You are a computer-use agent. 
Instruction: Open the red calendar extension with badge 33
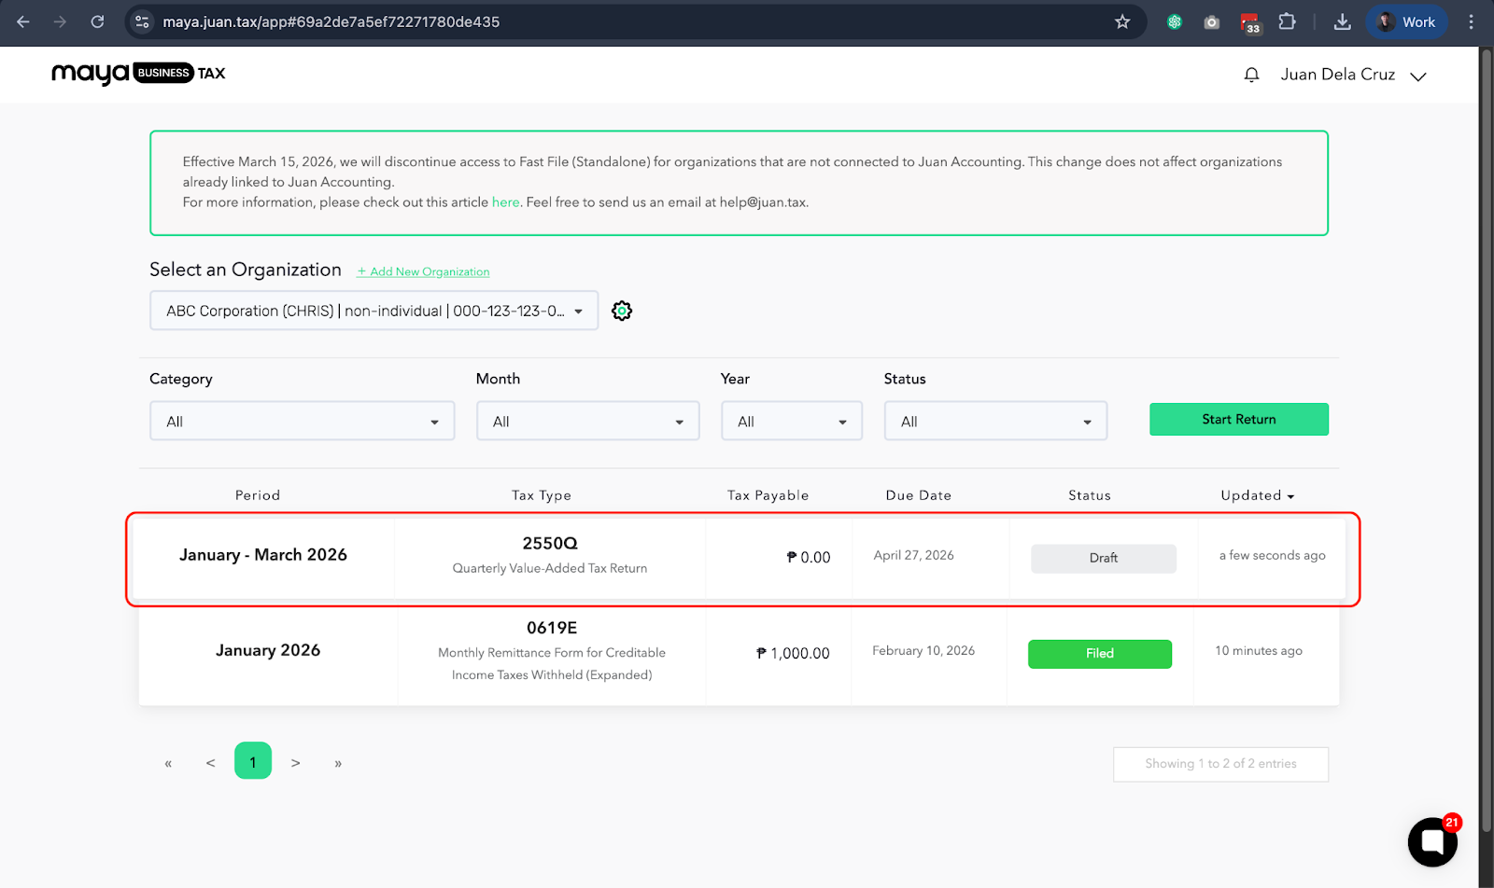(1250, 22)
